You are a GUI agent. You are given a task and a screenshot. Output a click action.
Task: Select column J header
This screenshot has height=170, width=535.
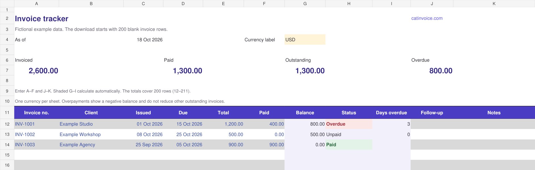432,3
